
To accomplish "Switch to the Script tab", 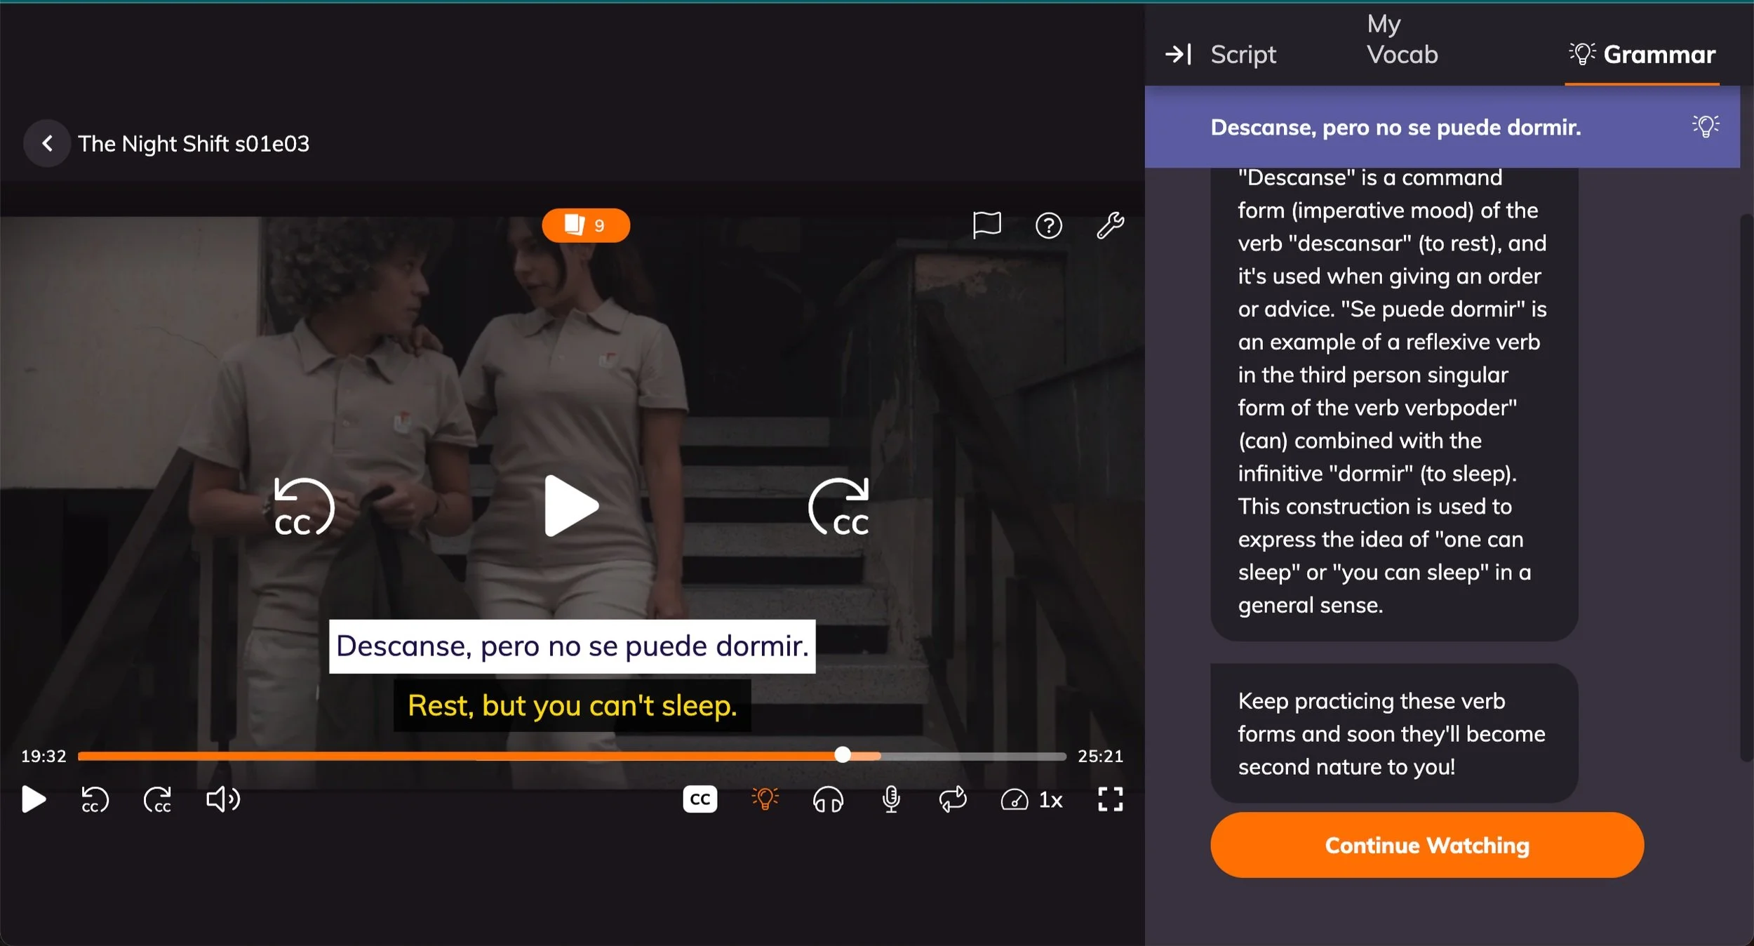I will (x=1243, y=54).
